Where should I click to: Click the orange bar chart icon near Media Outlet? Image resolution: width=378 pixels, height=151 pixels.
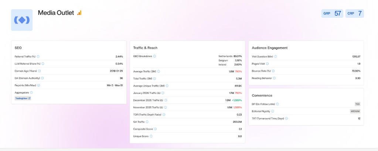[79, 13]
